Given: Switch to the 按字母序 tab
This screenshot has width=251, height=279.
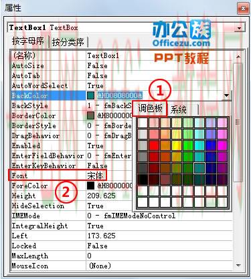Looking at the screenshot, I should pos(28,41).
